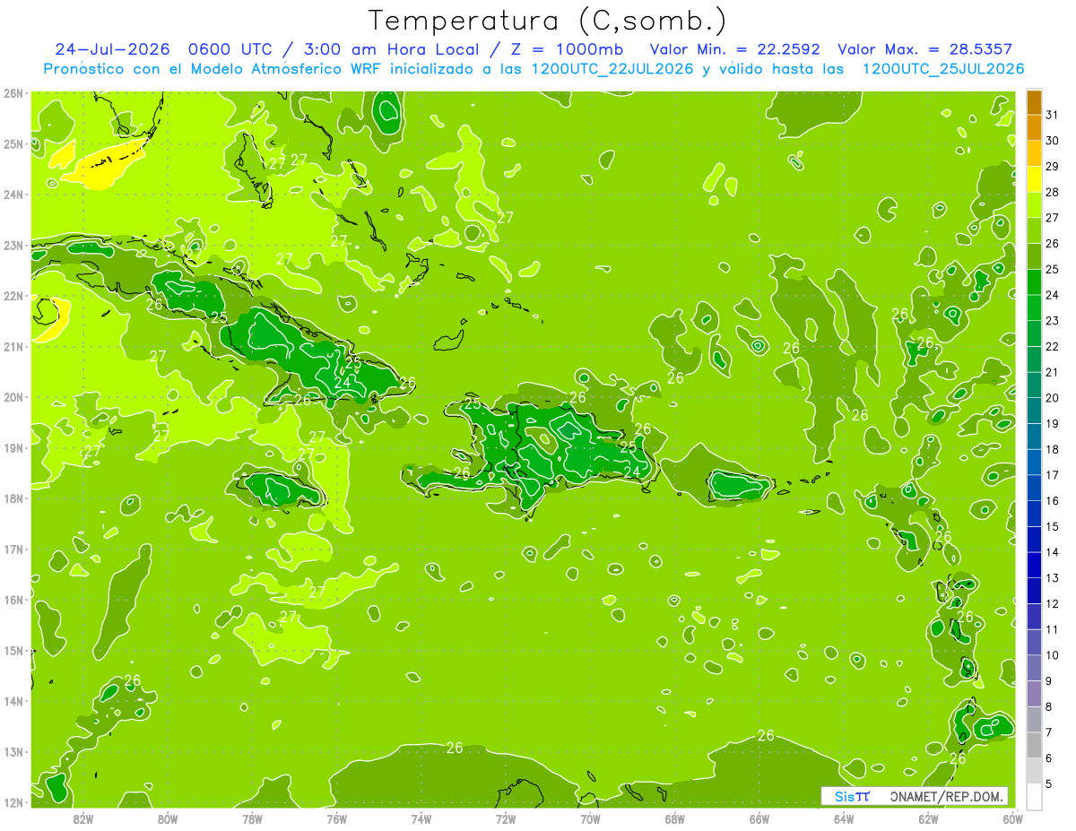The image size is (1076, 831).
Task: Pick the dark green scale segment between 24 and 25
Action: point(1034,282)
